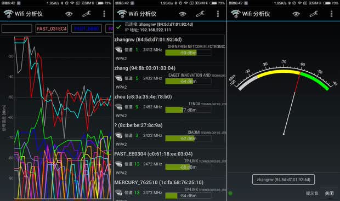The width and height of the screenshot is (340, 201).
Task: Tap the wifi icon beside zhang channel 5
Action: [118, 78]
